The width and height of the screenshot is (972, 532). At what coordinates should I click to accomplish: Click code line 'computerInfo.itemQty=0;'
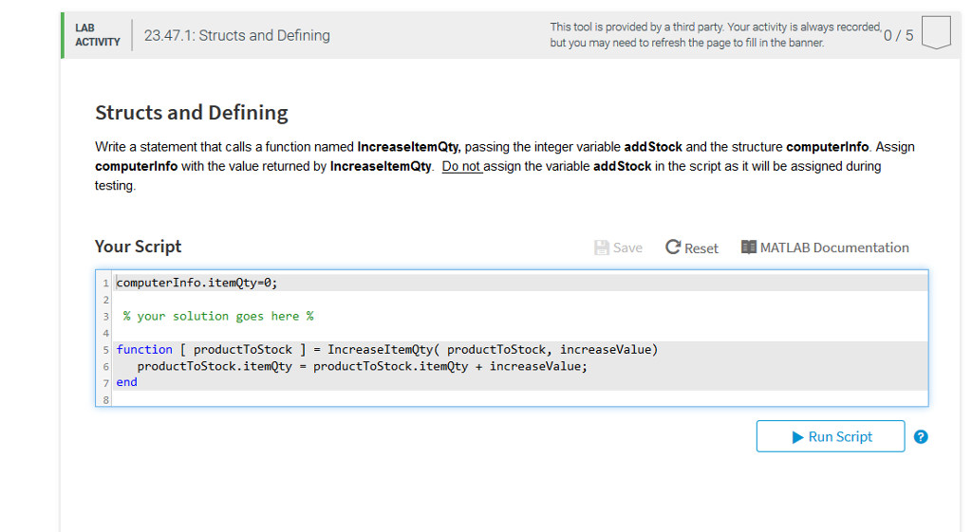click(197, 283)
